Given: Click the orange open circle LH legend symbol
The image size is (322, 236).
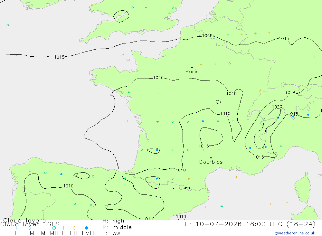Looking at the screenshot, I should click(x=75, y=228).
